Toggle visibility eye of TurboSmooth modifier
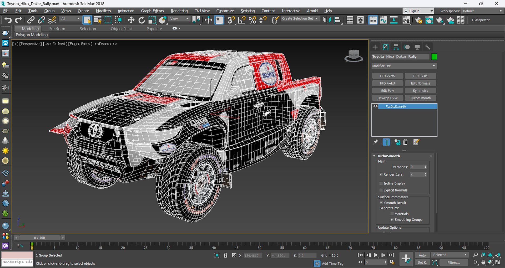Screen dimensions: 505x268 (x=376, y=106)
